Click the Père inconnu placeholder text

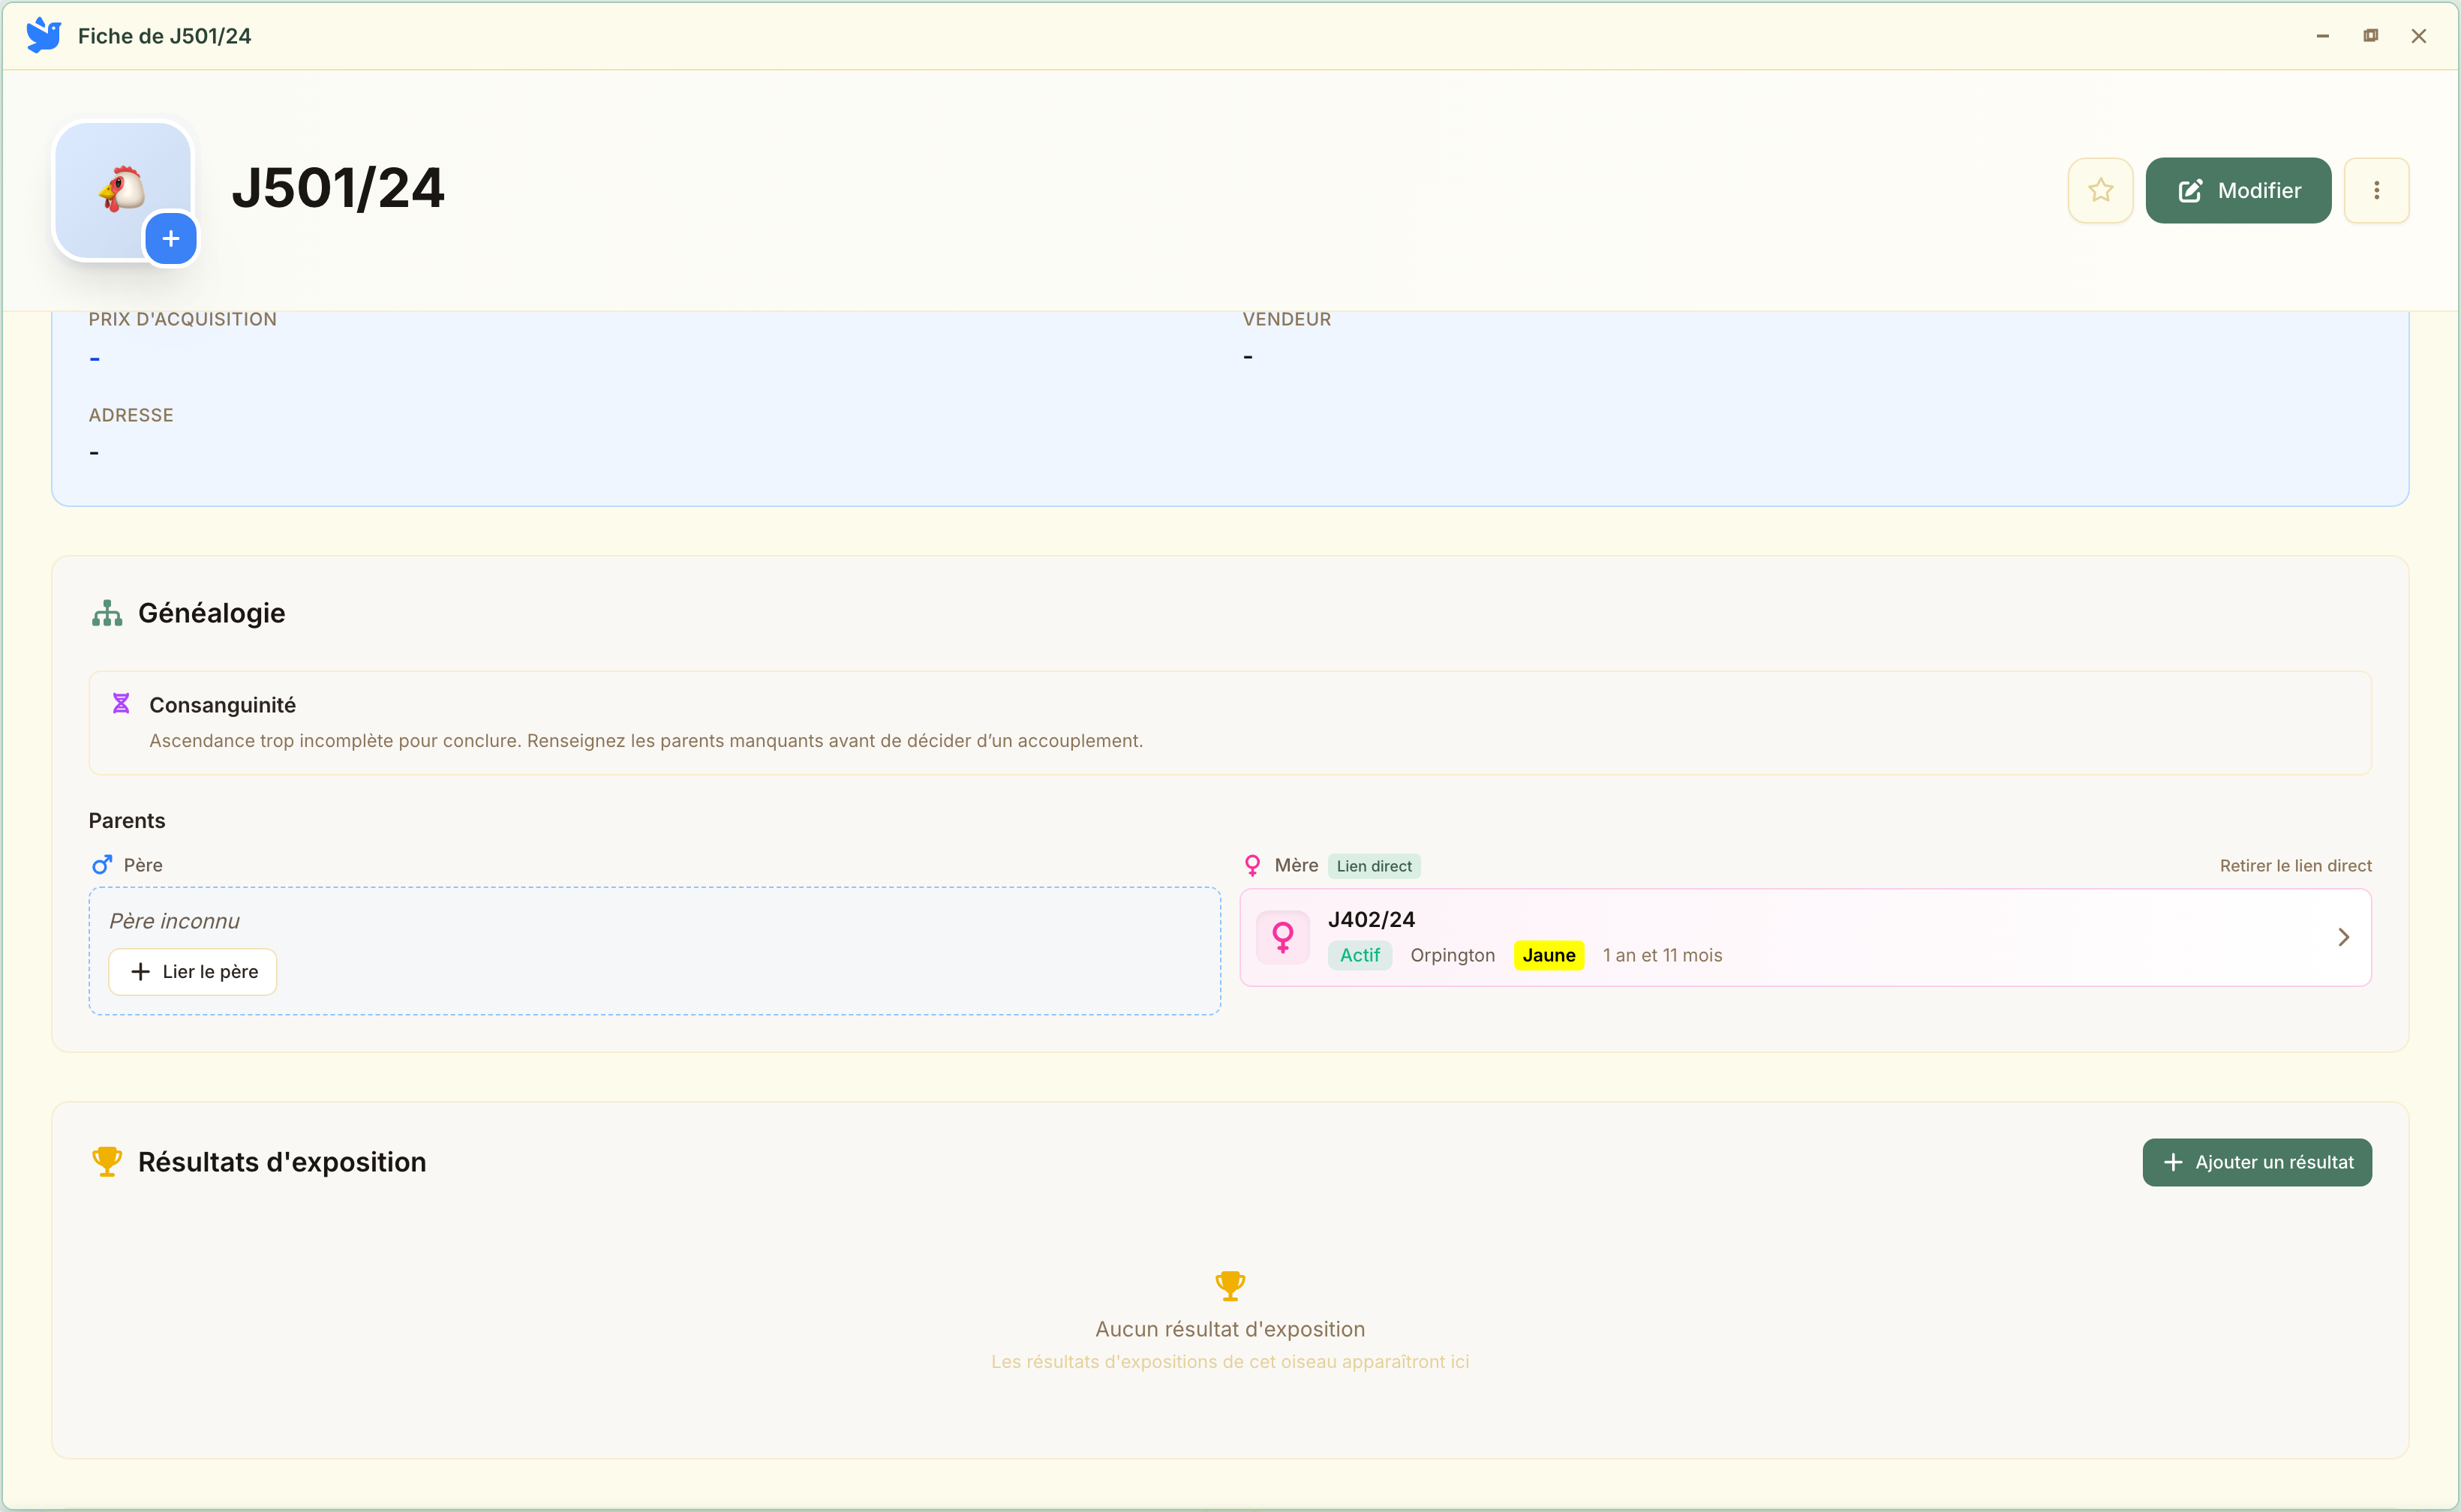(x=174, y=921)
